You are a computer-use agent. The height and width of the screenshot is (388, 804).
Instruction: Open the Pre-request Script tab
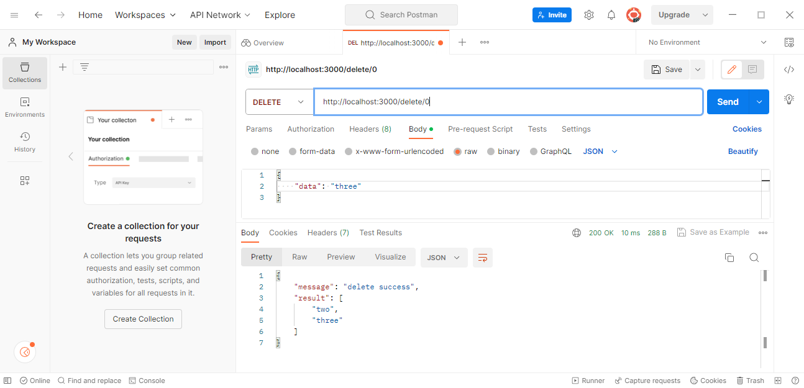[480, 129]
